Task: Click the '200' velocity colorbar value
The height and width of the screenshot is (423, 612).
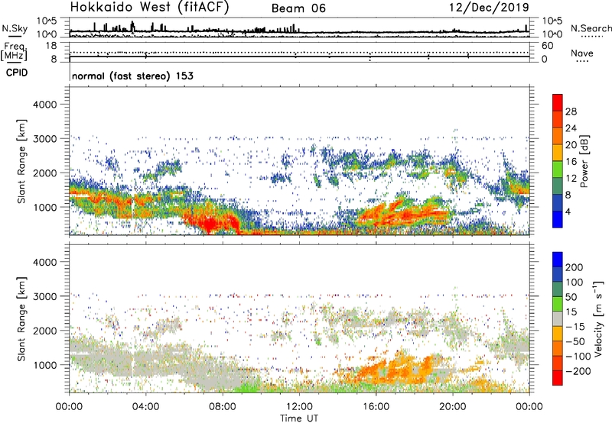Action: pyautogui.click(x=575, y=267)
